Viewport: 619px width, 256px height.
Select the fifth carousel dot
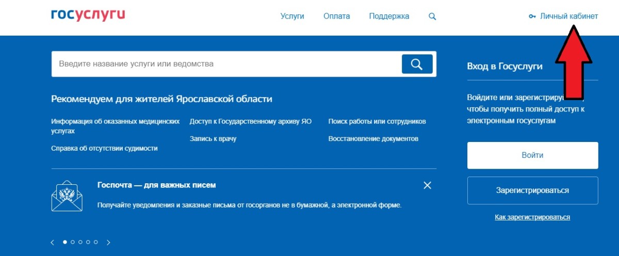96,242
